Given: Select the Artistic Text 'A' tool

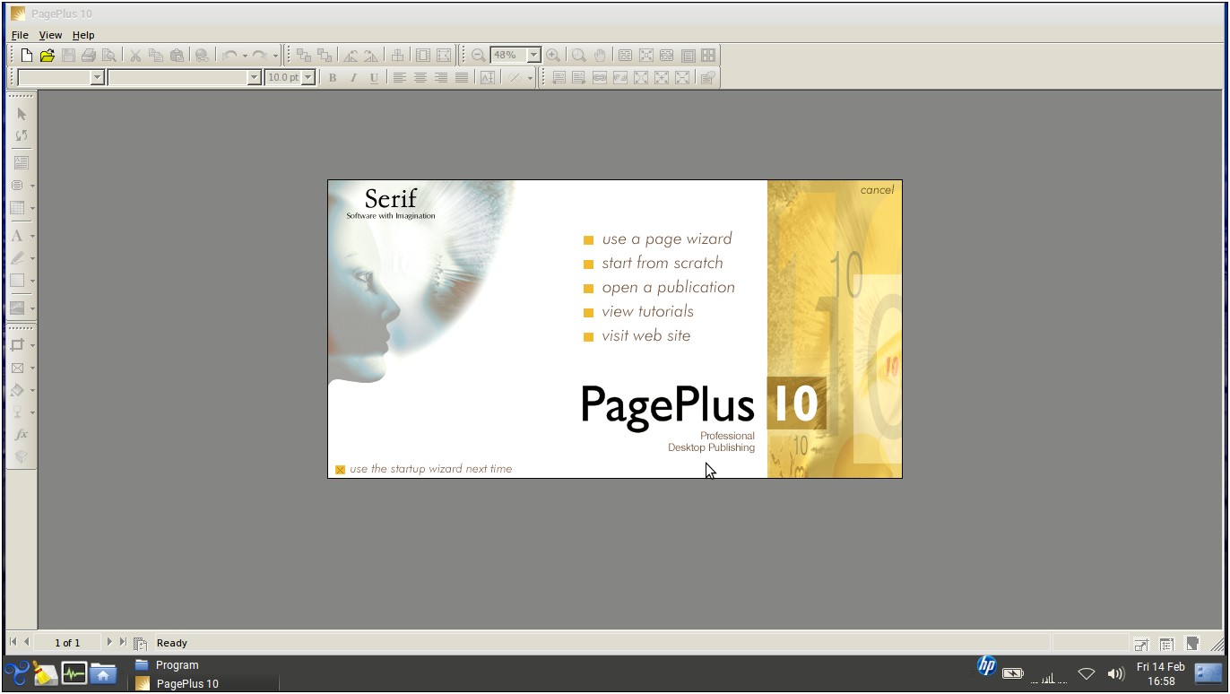Looking at the screenshot, I should pos(18,237).
